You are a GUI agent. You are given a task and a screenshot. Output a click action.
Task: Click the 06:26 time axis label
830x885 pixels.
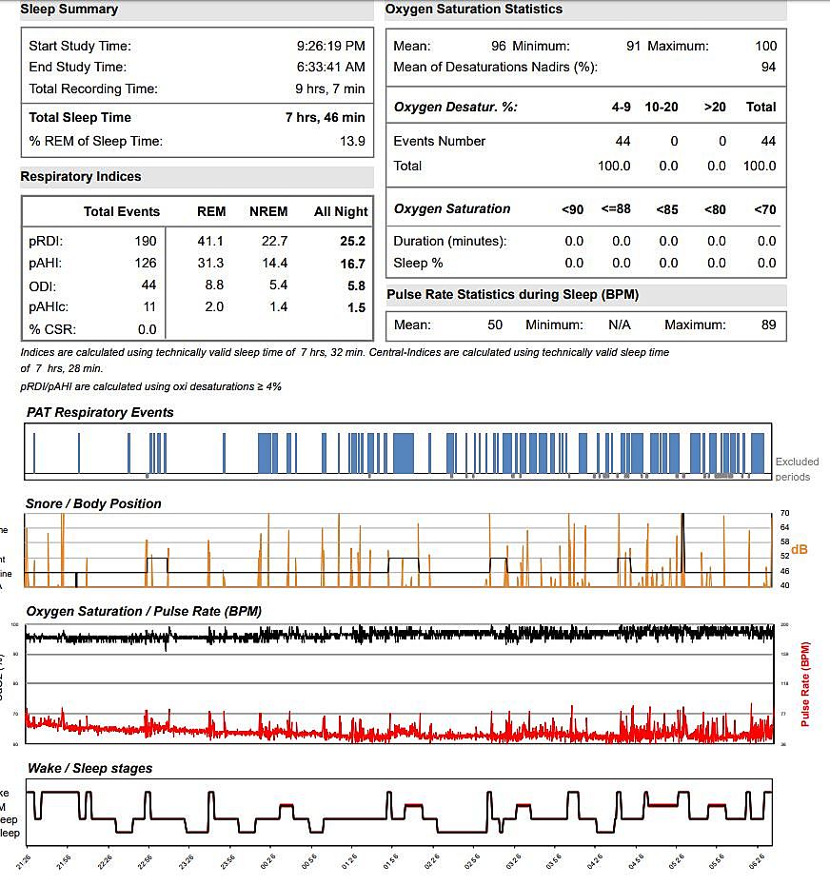pyautogui.click(x=757, y=862)
